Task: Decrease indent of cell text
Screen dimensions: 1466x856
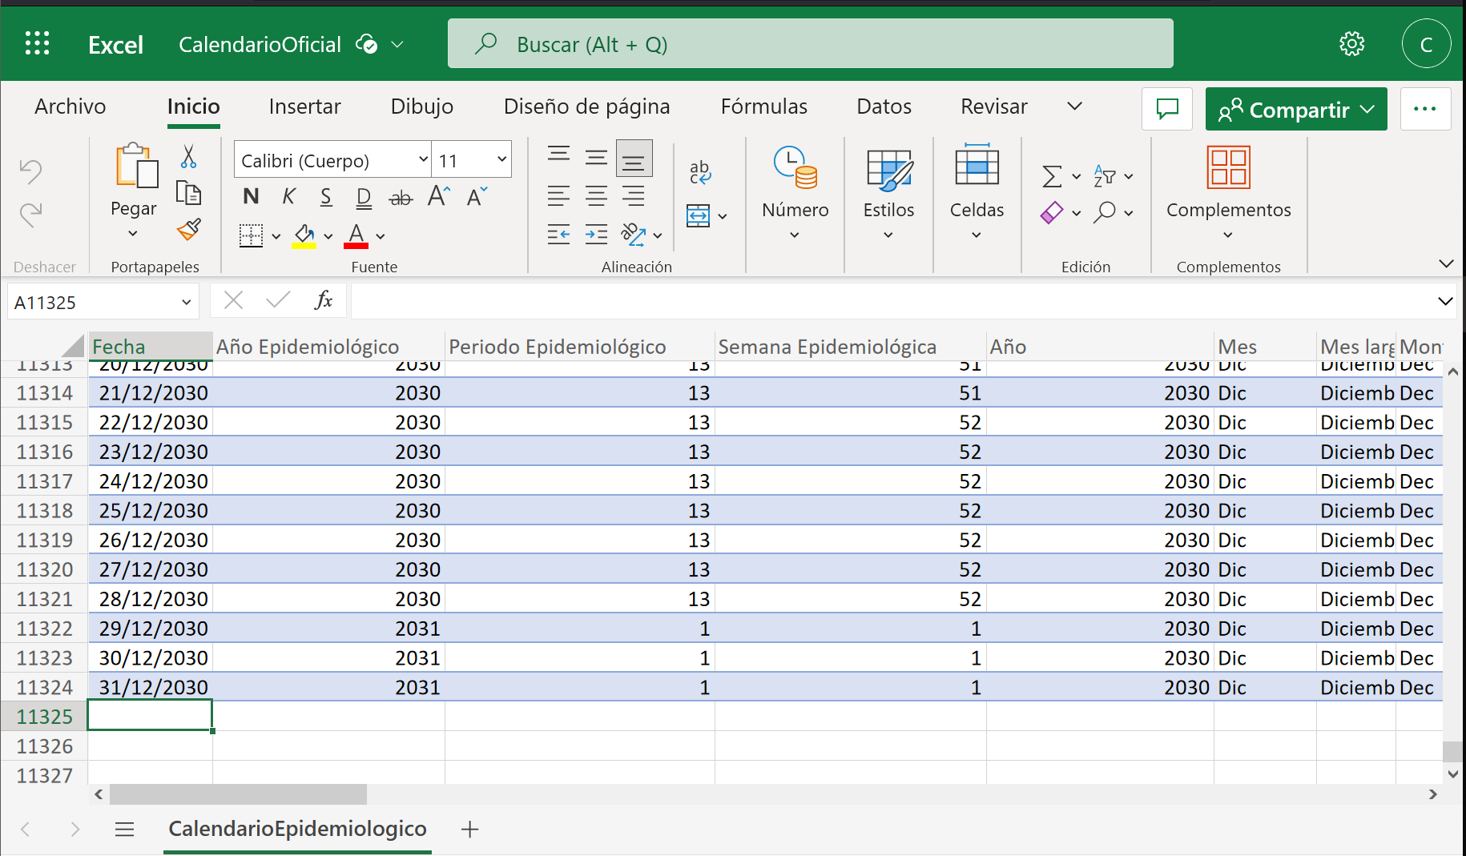Action: pyautogui.click(x=558, y=235)
